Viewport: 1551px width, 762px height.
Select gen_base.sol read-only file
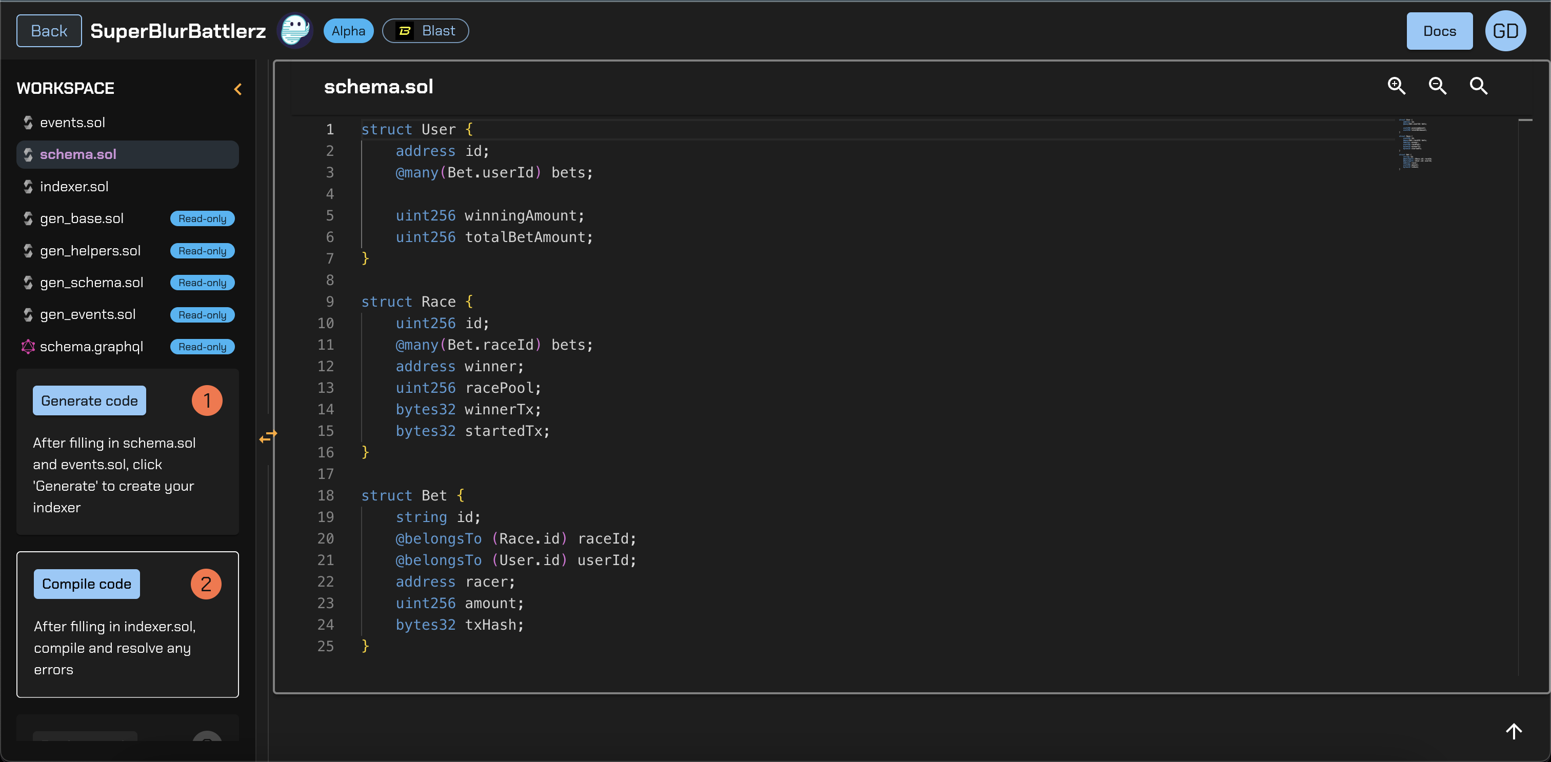pos(82,218)
